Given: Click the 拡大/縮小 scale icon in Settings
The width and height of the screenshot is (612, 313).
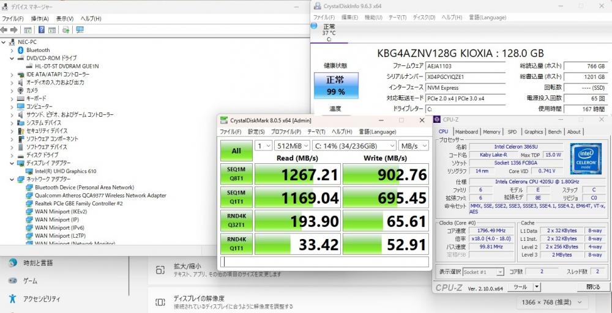Looking at the screenshot, I should (160, 270).
